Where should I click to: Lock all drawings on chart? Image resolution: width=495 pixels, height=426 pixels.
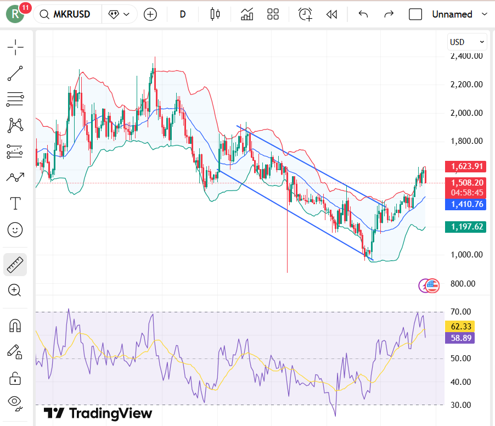pyautogui.click(x=15, y=378)
